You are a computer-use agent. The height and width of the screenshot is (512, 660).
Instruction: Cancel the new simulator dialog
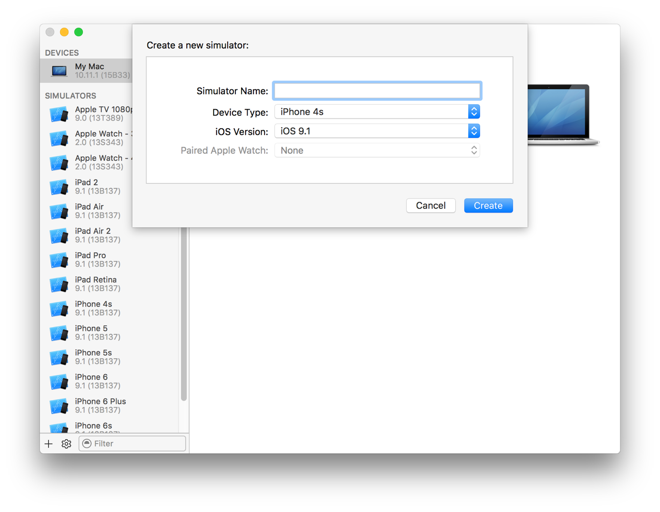pyautogui.click(x=430, y=206)
